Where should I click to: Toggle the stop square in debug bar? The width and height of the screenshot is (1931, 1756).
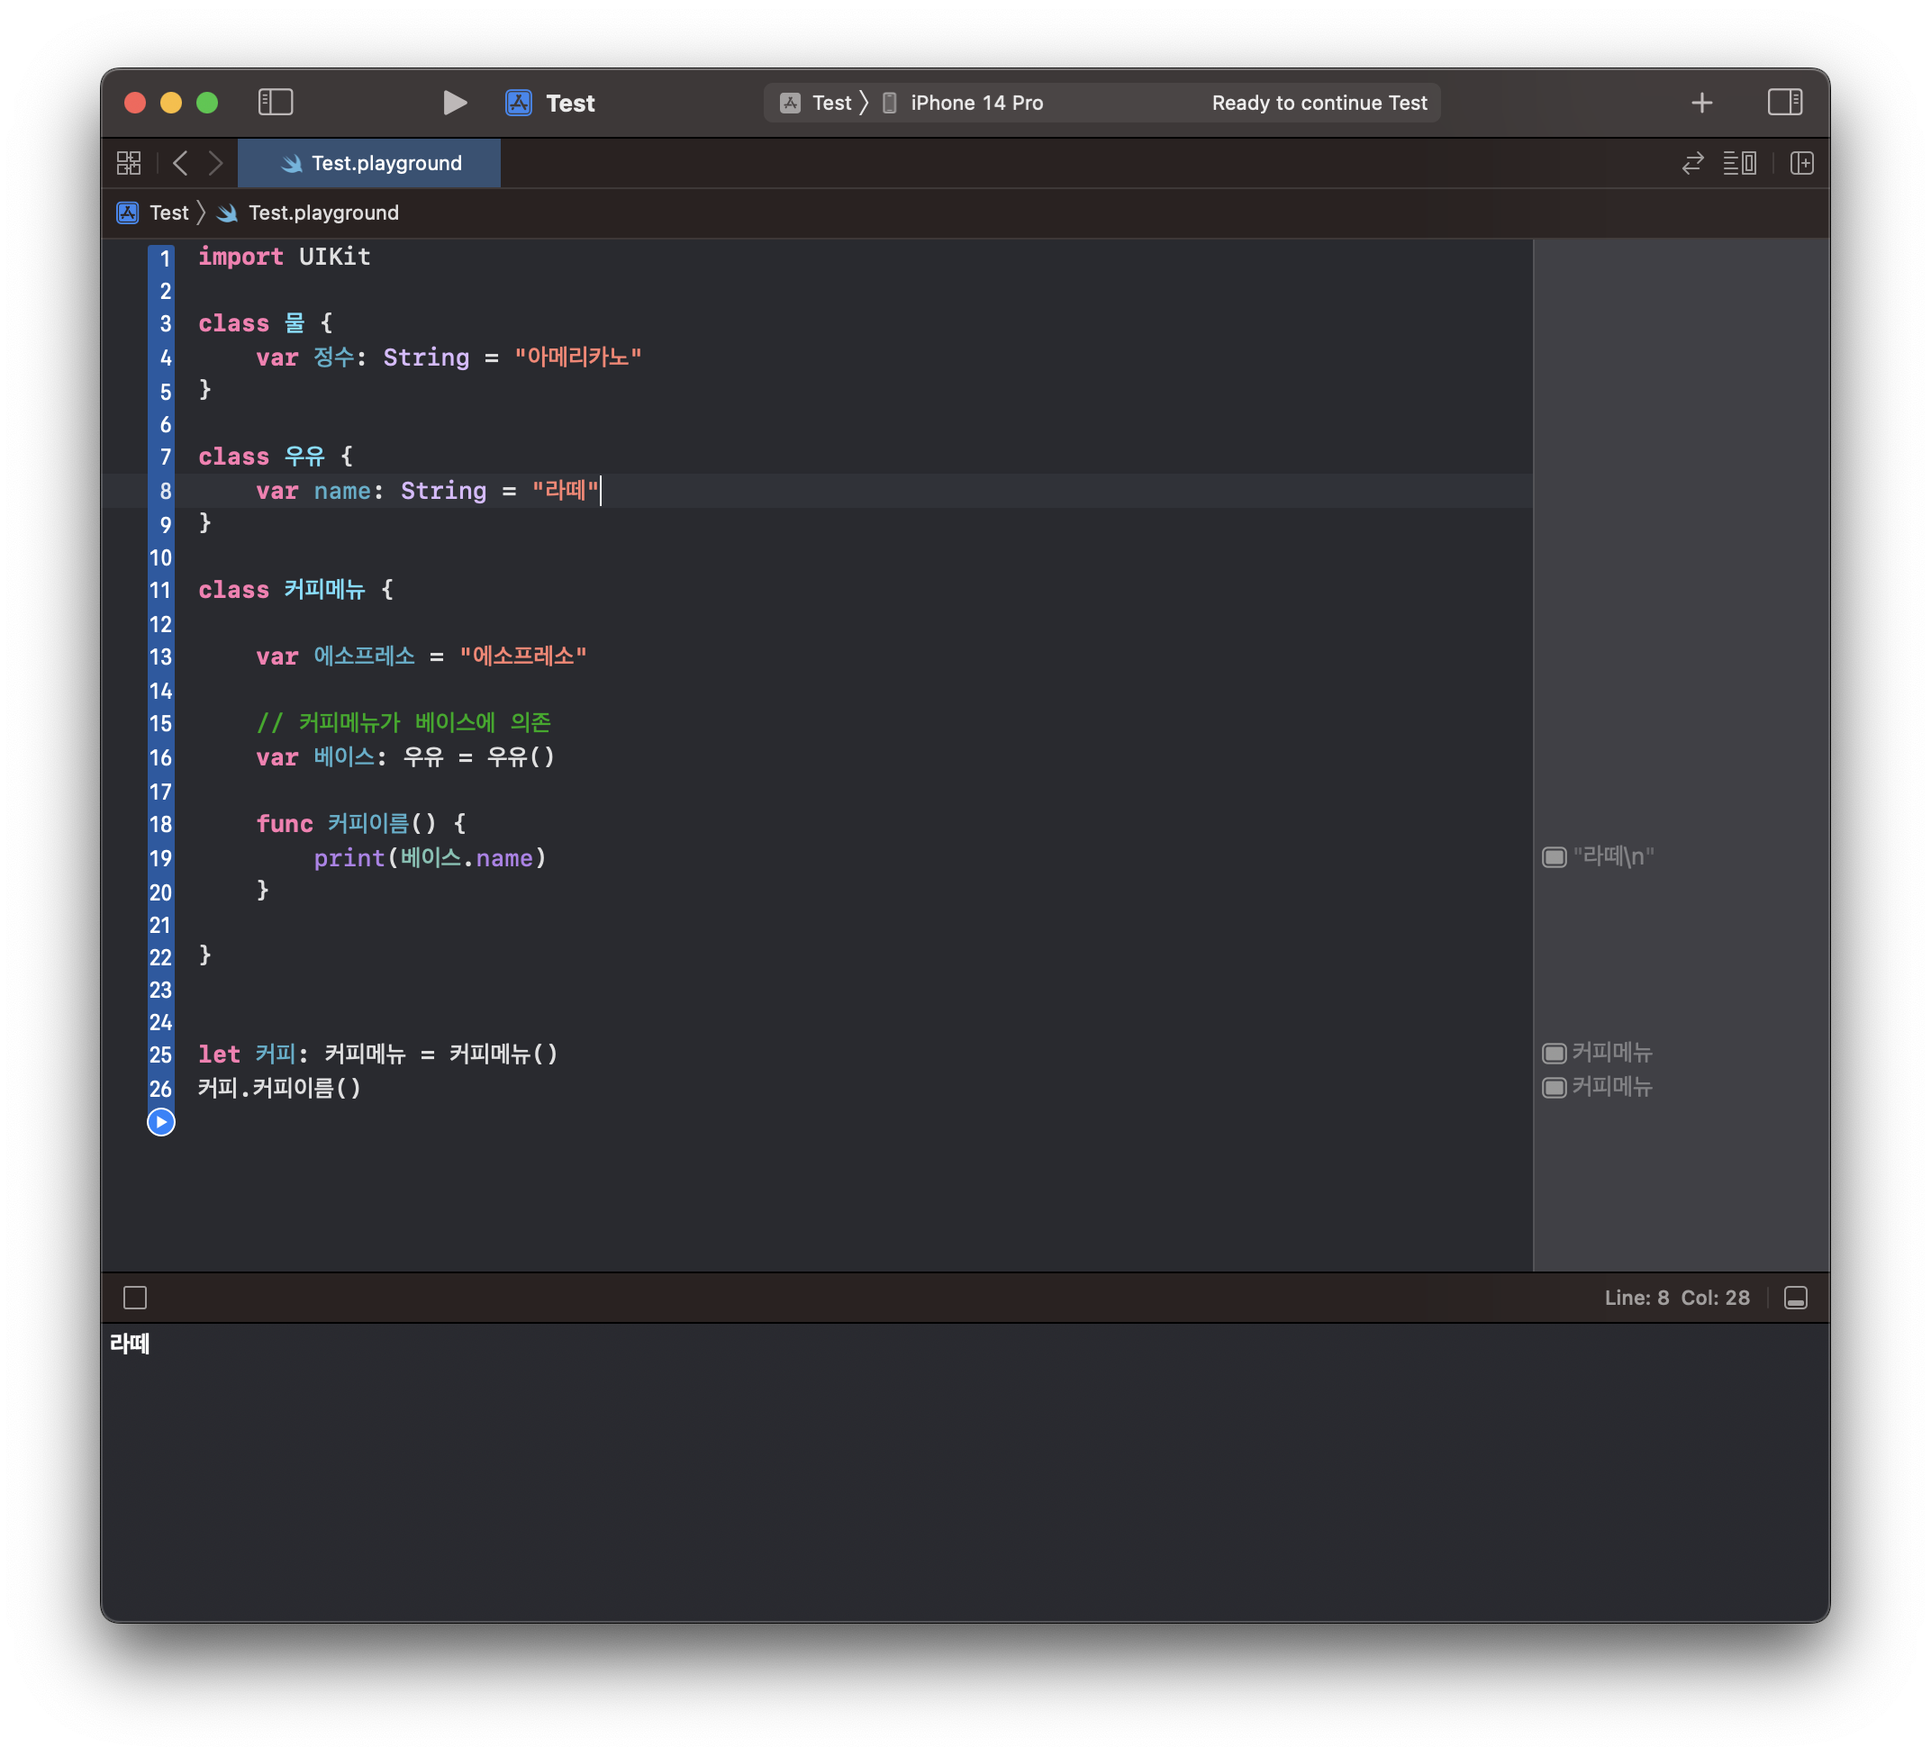(135, 1298)
